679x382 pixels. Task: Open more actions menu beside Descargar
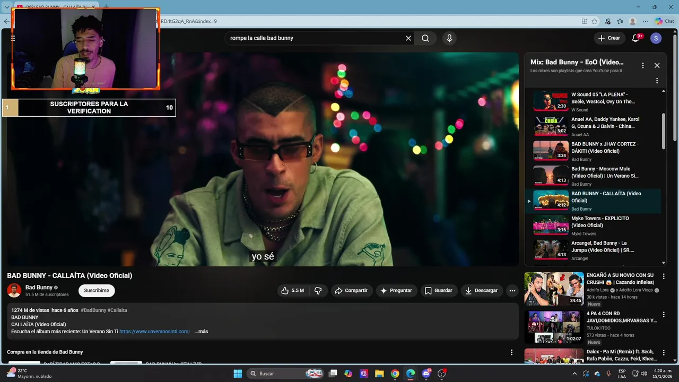click(512, 291)
